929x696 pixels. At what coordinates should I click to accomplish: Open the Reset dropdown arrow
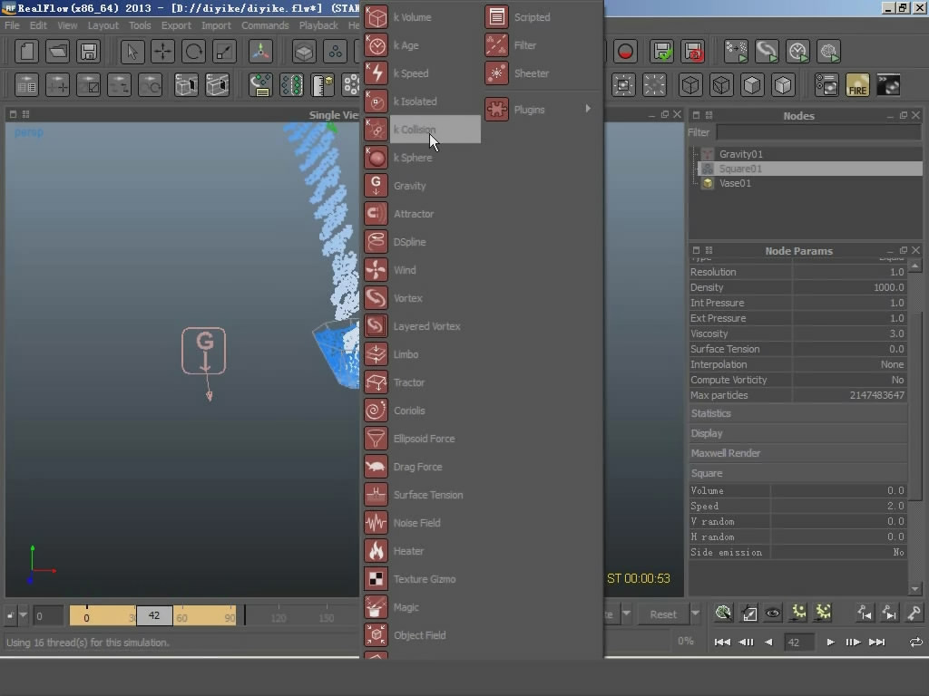[696, 614]
